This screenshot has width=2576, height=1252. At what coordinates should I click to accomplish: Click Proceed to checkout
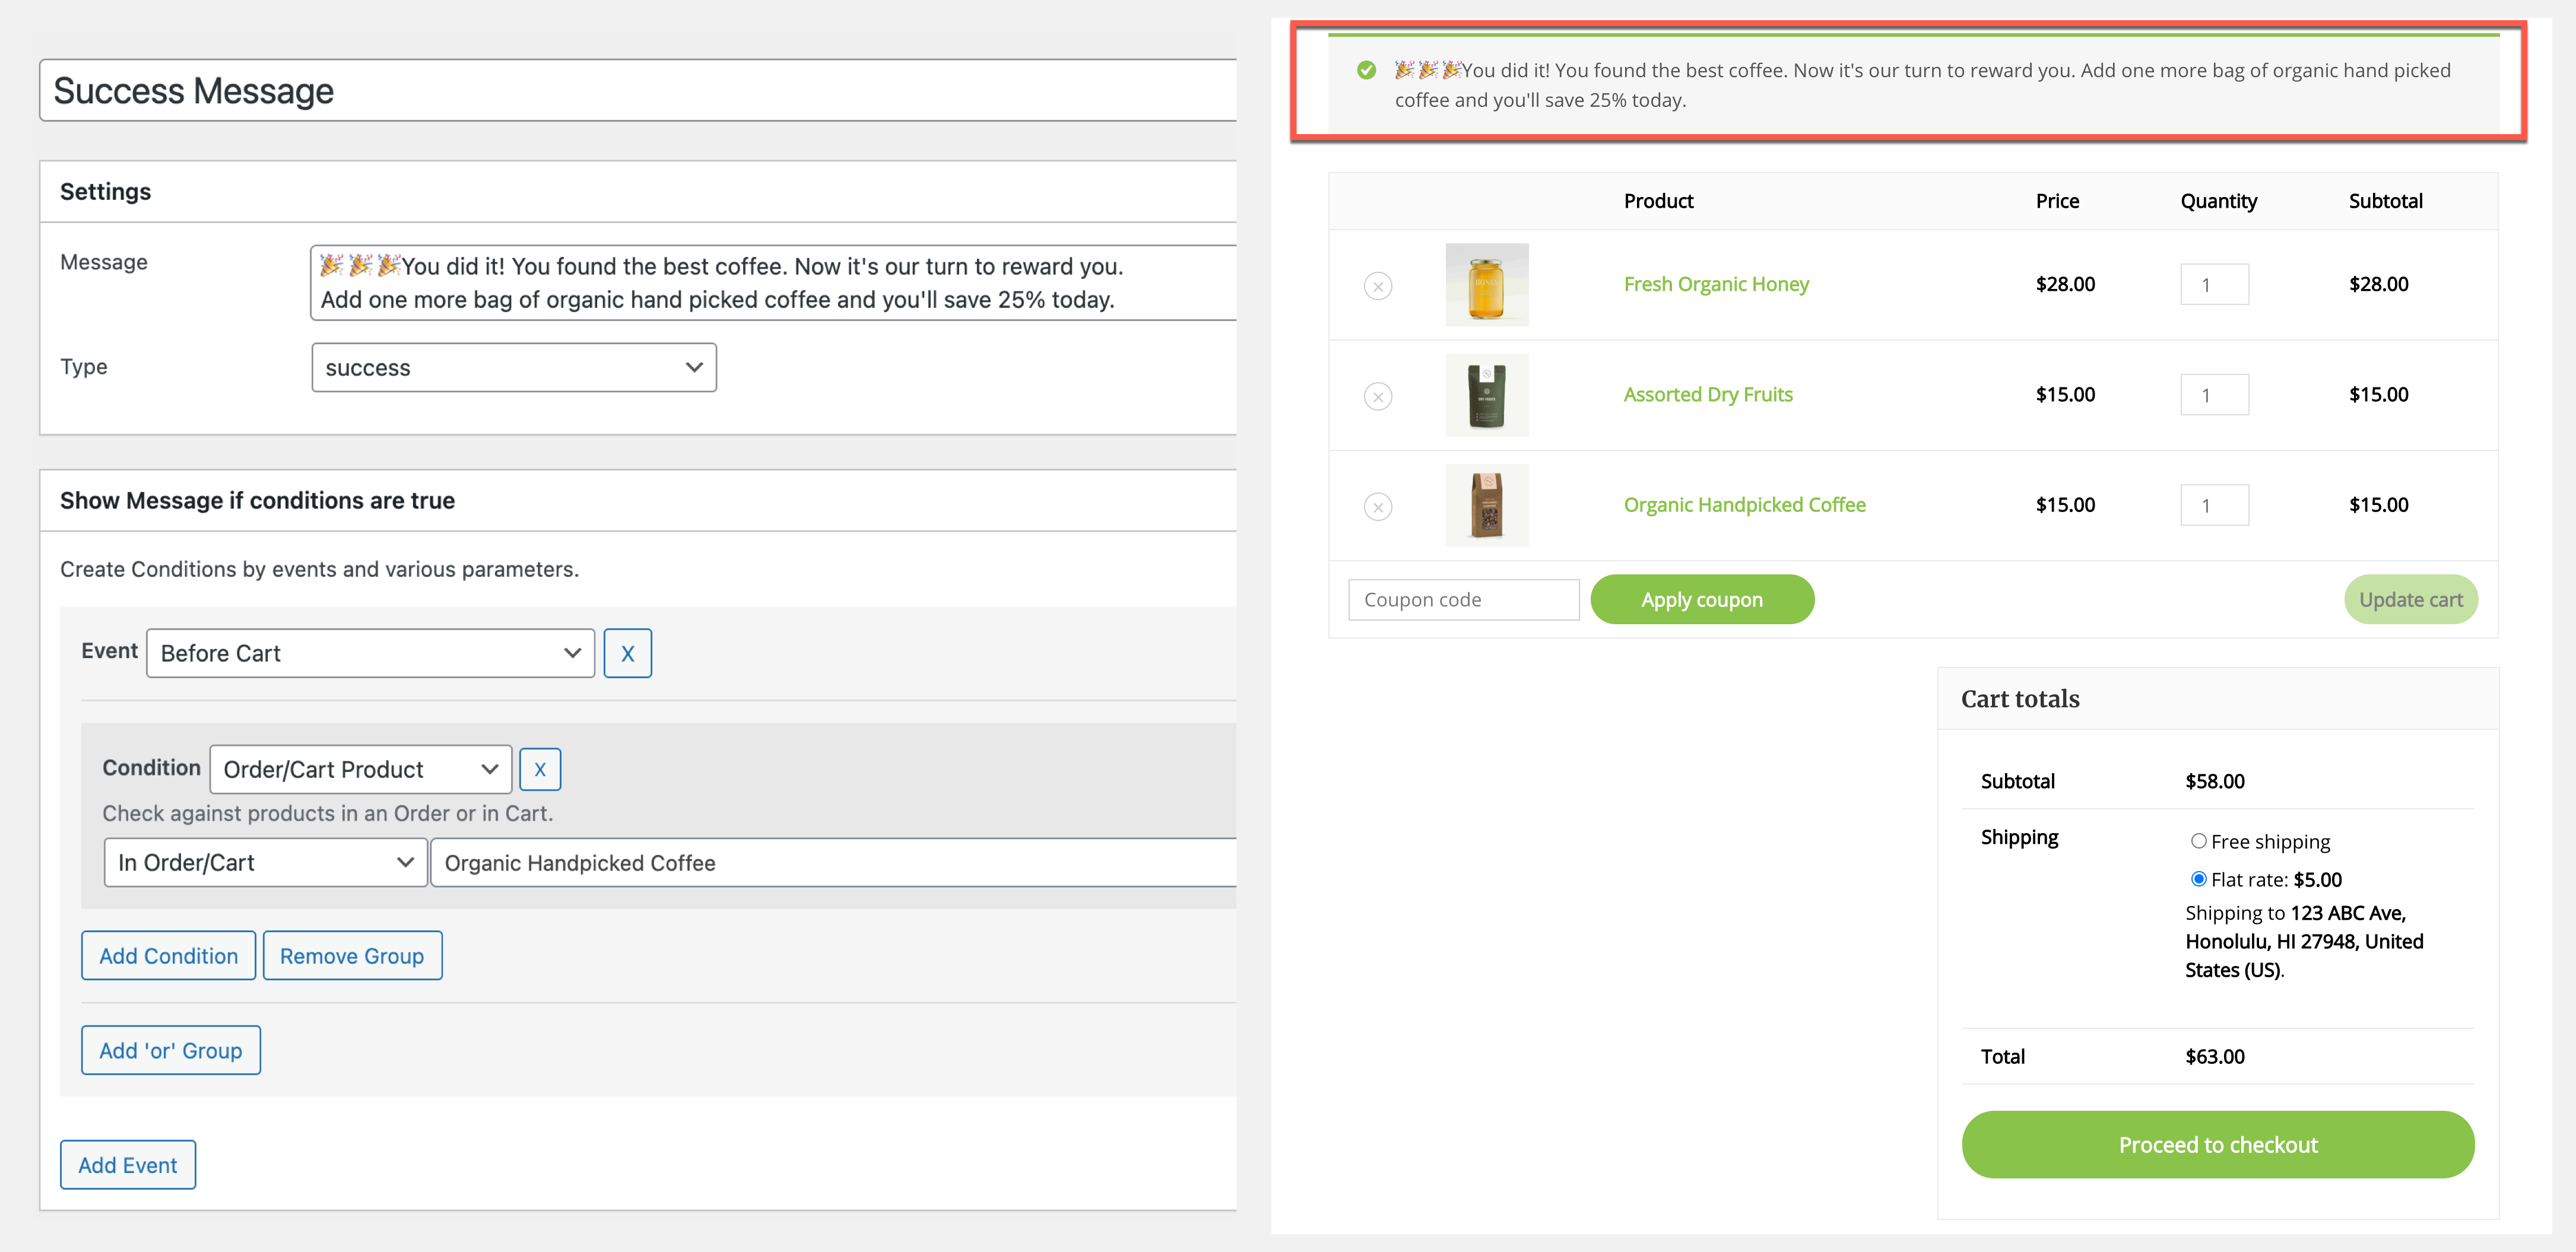pyautogui.click(x=2217, y=1145)
